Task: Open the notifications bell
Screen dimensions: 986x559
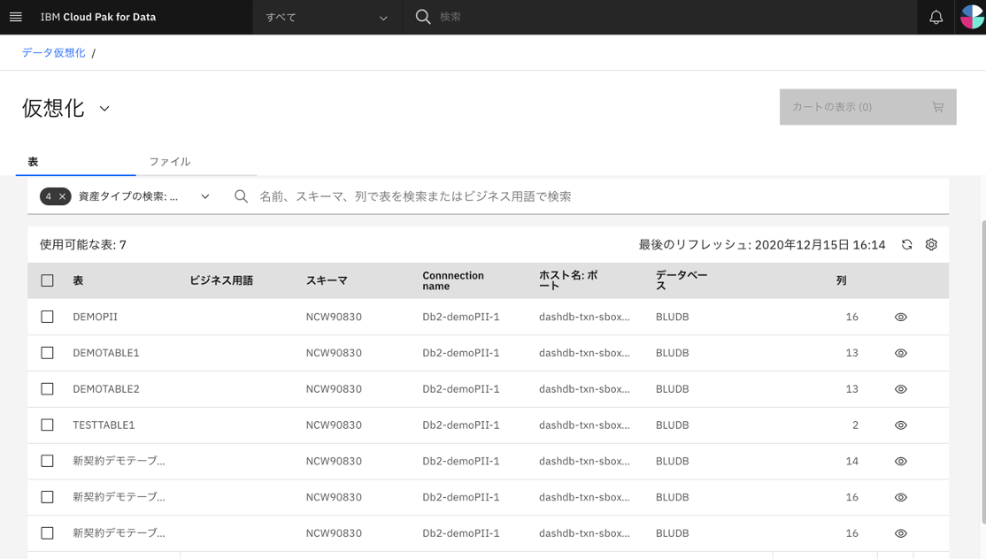Action: pyautogui.click(x=936, y=16)
